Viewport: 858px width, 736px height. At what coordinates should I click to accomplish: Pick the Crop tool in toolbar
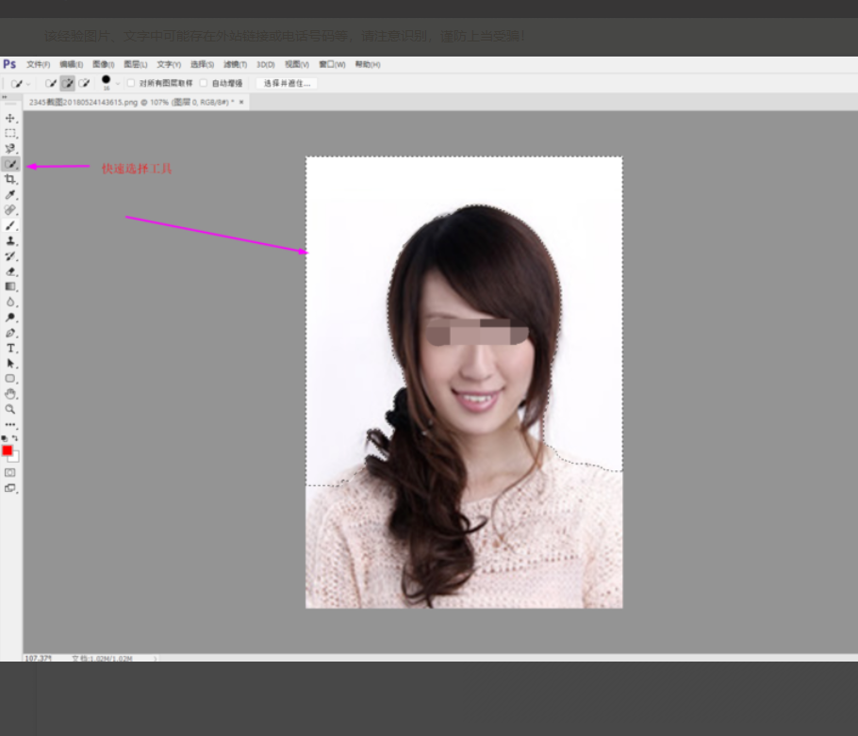pyautogui.click(x=10, y=180)
